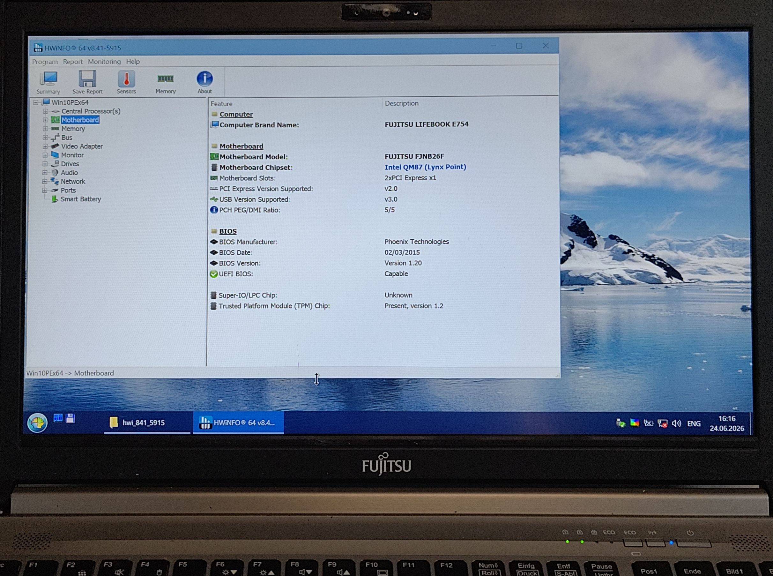Select Central Processor(s) in the tree
This screenshot has width=773, height=576.
[x=91, y=111]
